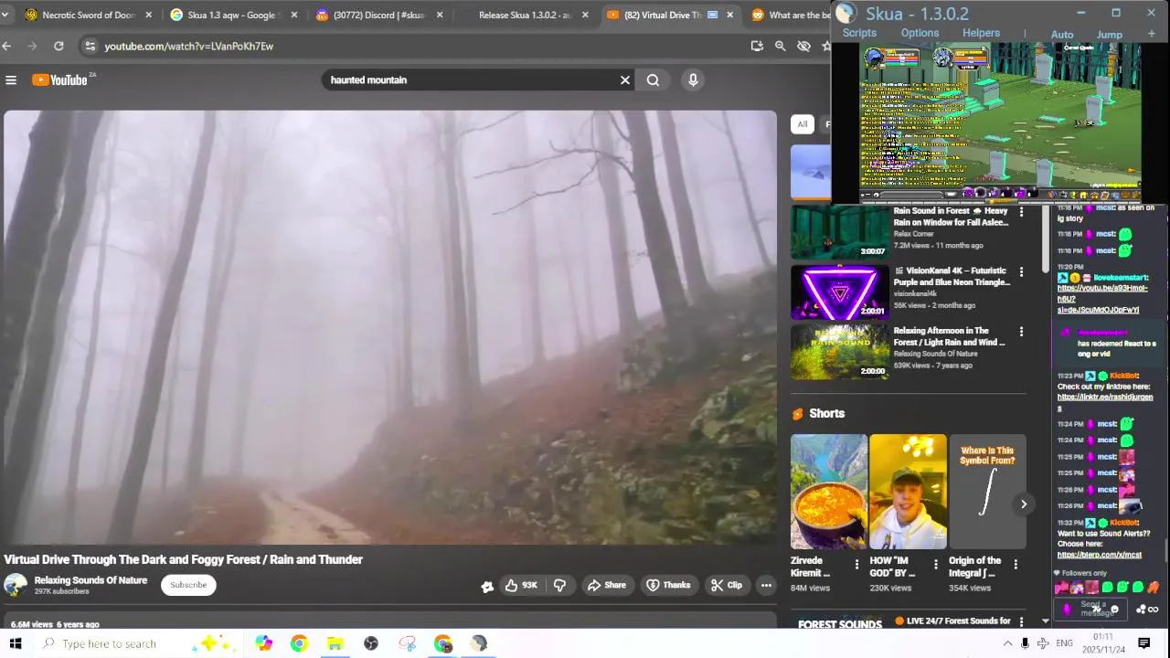This screenshot has width=1170, height=658.
Task: Click Auto in Skua menu bar
Action: pos(1062,35)
